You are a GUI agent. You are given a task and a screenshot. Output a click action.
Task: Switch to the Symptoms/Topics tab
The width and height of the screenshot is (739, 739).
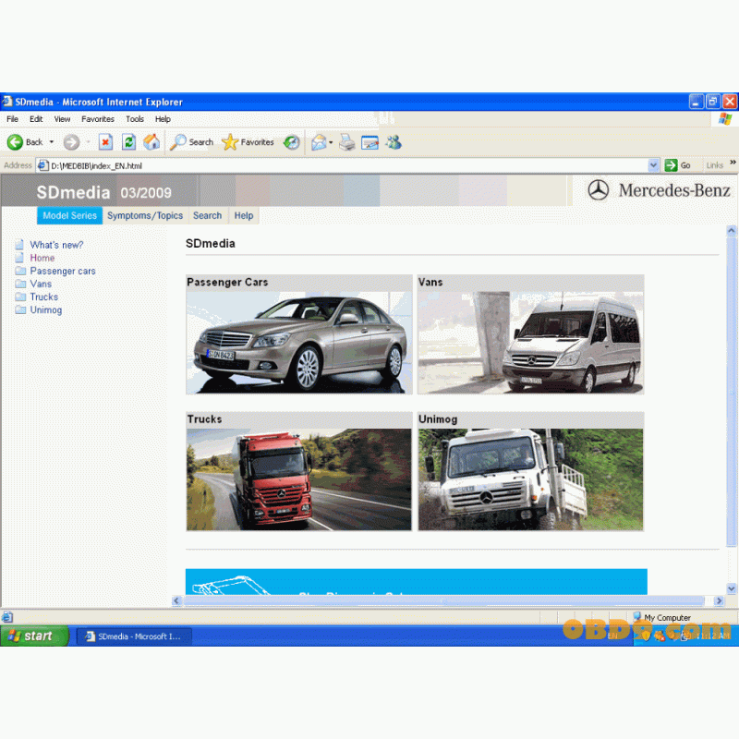point(145,215)
